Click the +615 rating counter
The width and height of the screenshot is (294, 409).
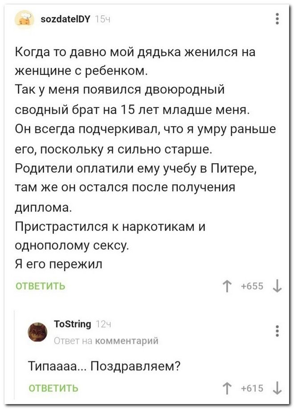[253, 388]
